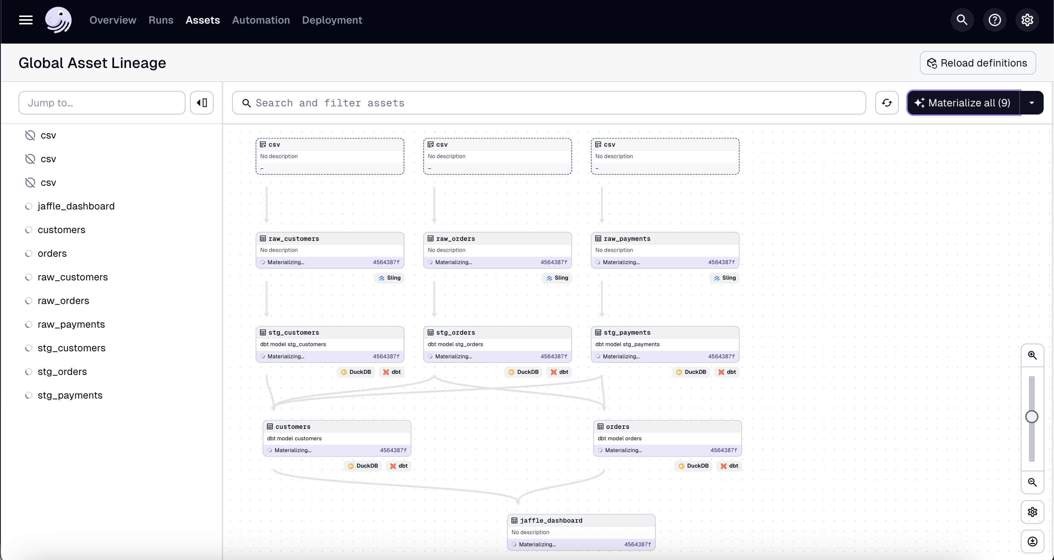1054x560 pixels.
Task: Open the Materialize all dropdown arrow
Action: click(x=1031, y=102)
